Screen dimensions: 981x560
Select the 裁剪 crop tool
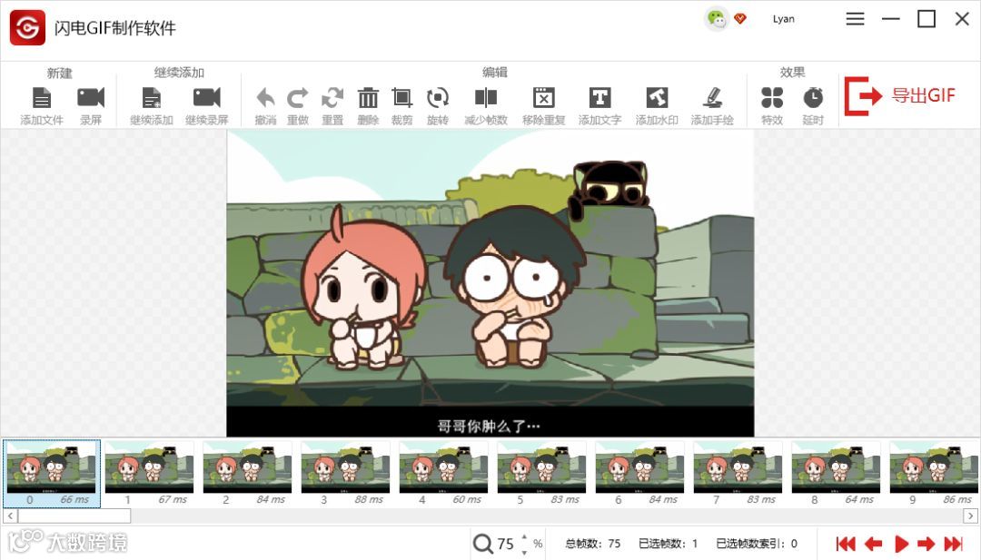tap(401, 98)
